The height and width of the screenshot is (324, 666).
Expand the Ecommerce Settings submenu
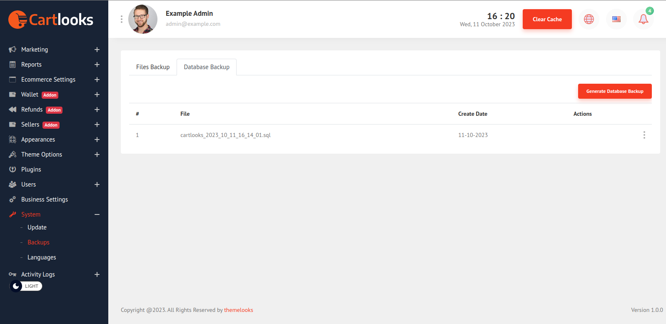pyautogui.click(x=97, y=80)
